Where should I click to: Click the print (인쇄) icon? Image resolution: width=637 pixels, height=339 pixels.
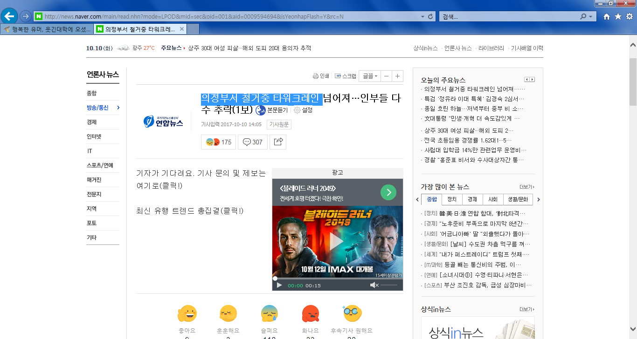316,76
